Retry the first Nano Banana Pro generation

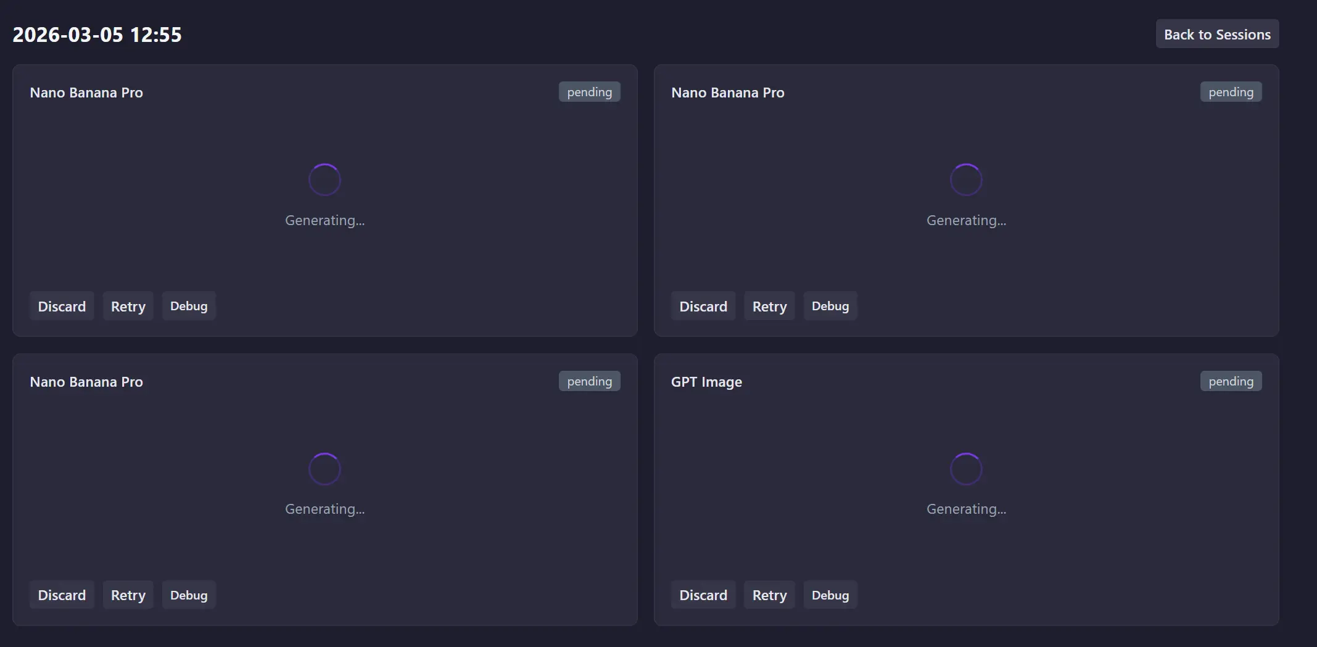pyautogui.click(x=128, y=307)
